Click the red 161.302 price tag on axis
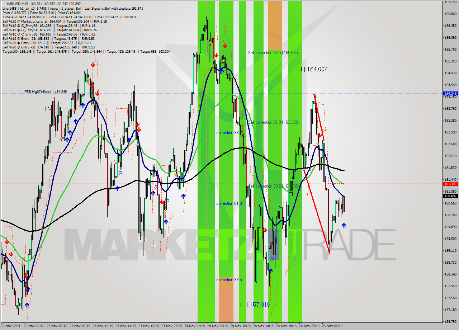This screenshot has width=459, height=330. tap(450, 184)
